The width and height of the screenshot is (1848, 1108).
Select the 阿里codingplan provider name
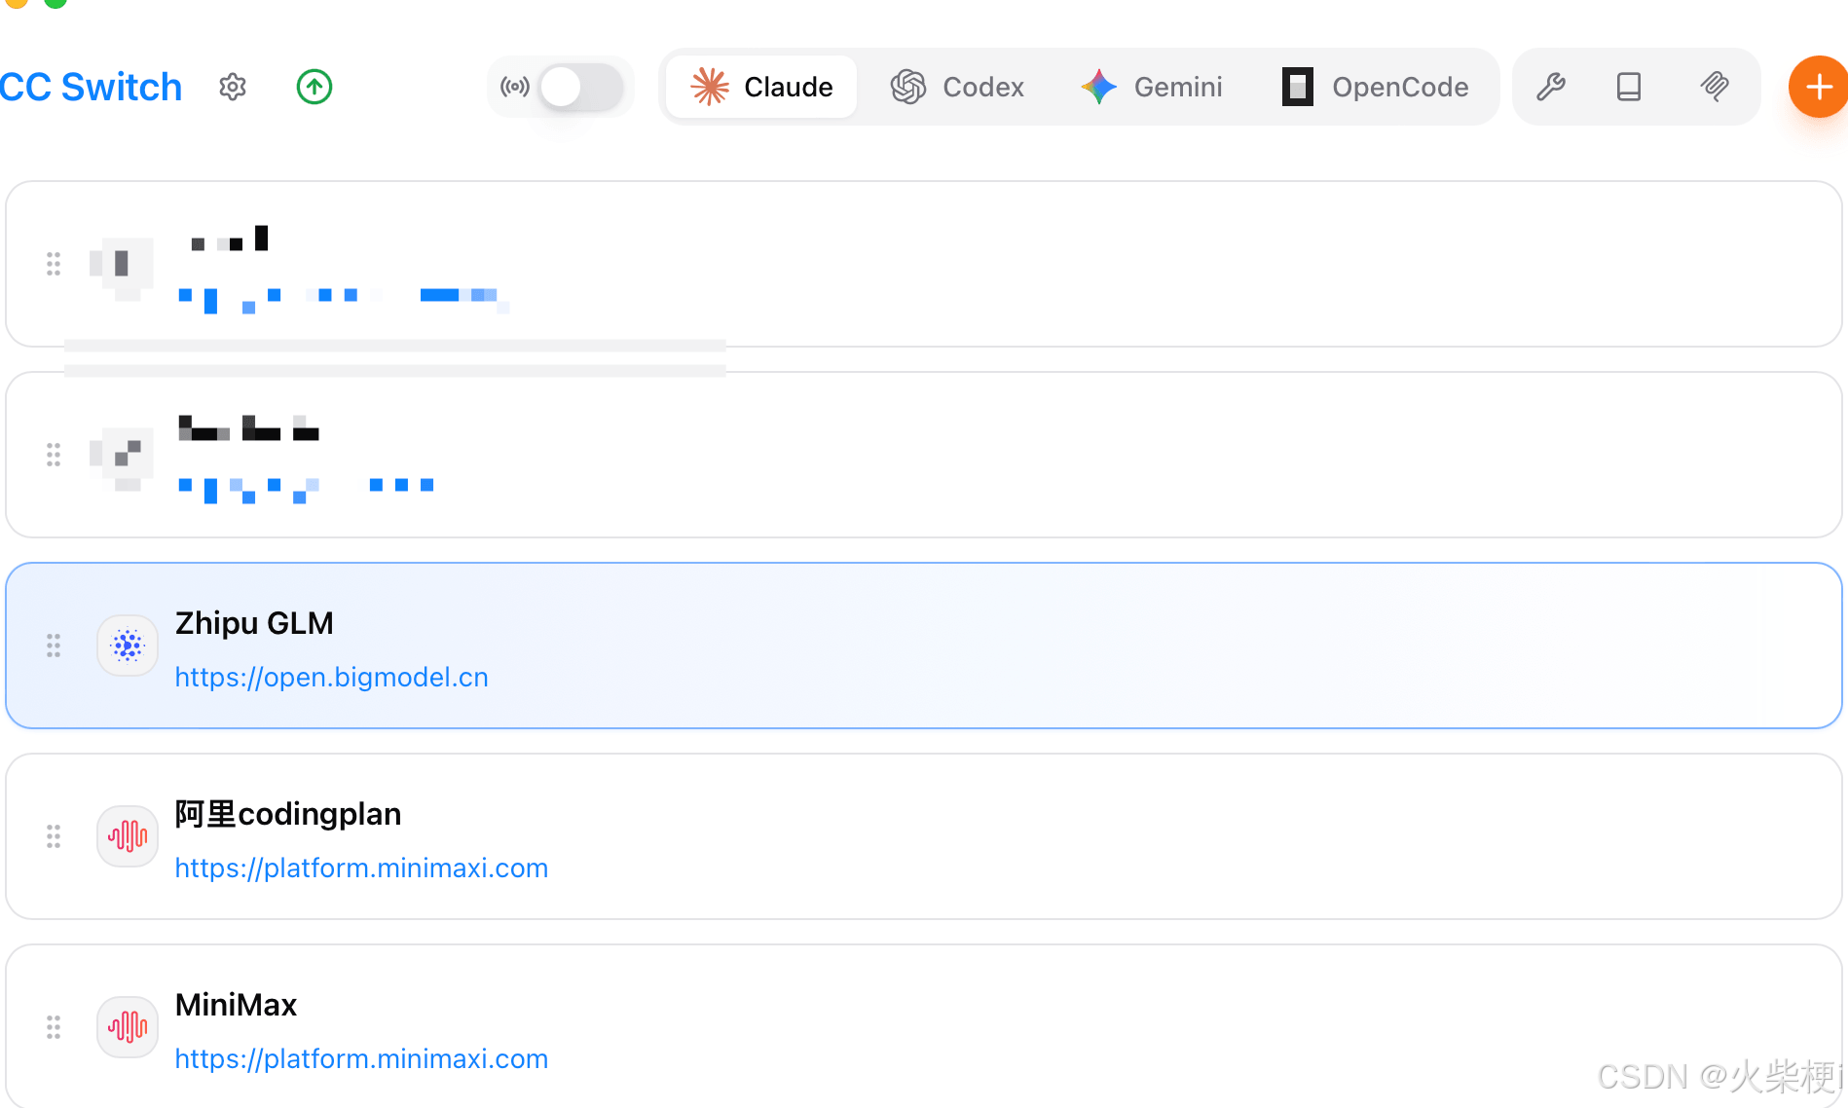click(x=288, y=814)
